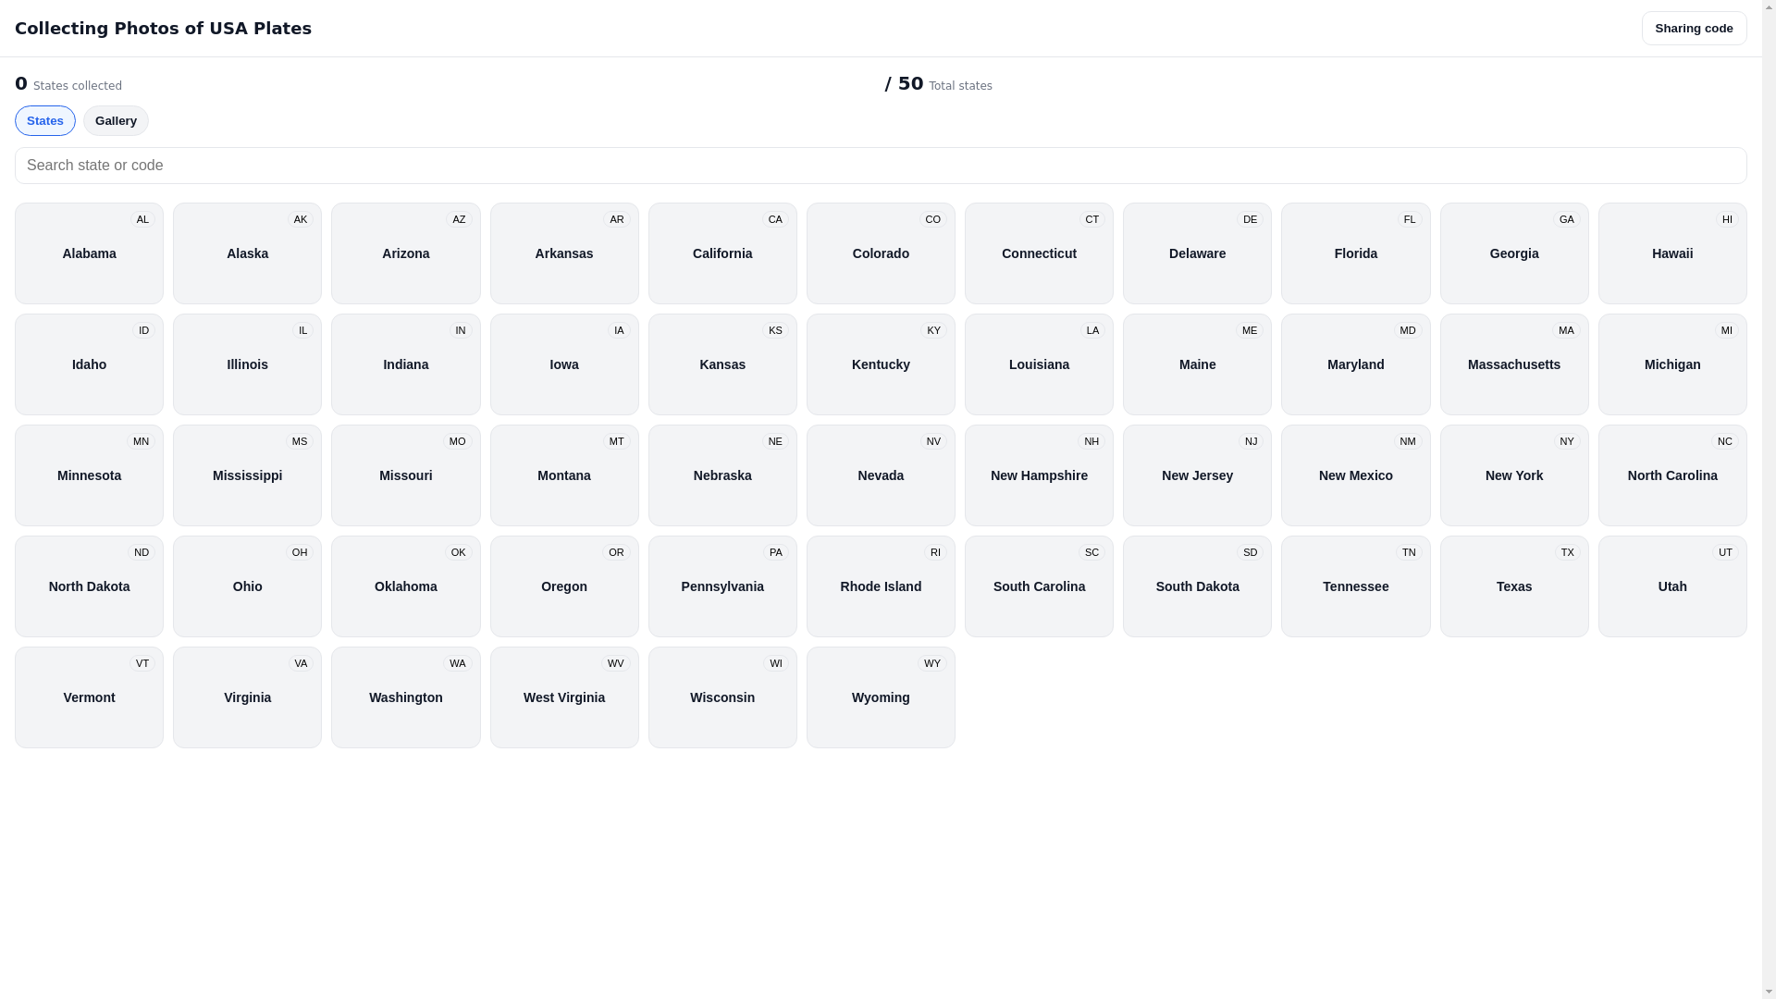The height and width of the screenshot is (999, 1776).
Task: Open the Louisiana state card
Action: [x=1039, y=364]
